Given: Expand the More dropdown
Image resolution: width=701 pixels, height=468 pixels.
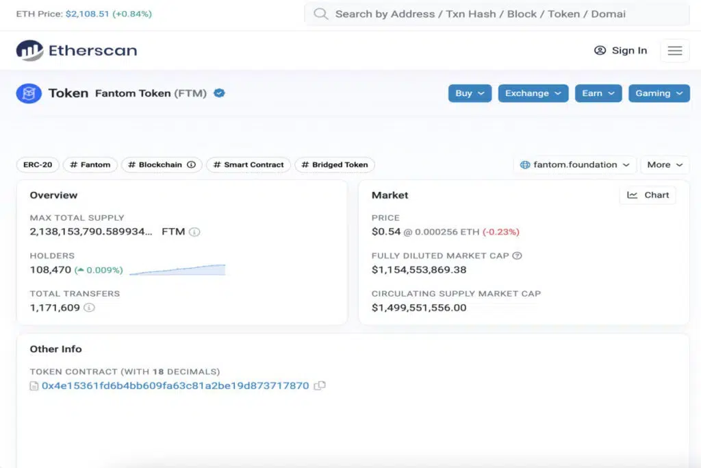Looking at the screenshot, I should (665, 164).
